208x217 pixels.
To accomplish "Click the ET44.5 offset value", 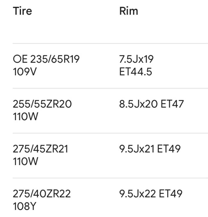I will [136, 72].
